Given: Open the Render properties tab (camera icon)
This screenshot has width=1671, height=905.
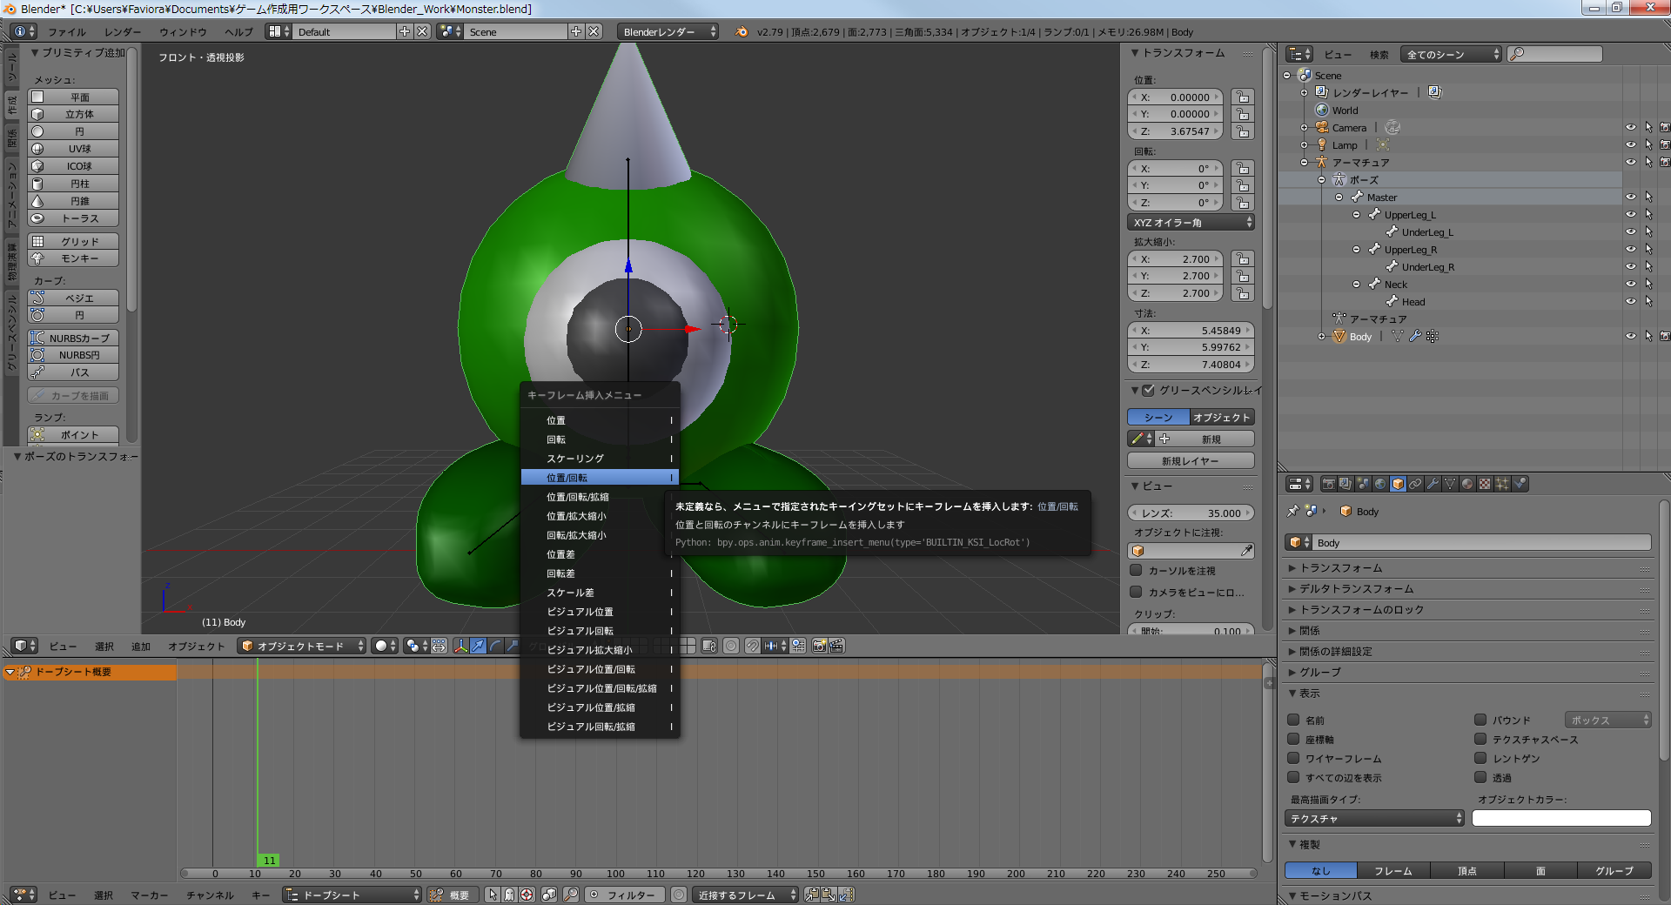Looking at the screenshot, I should point(1329,484).
